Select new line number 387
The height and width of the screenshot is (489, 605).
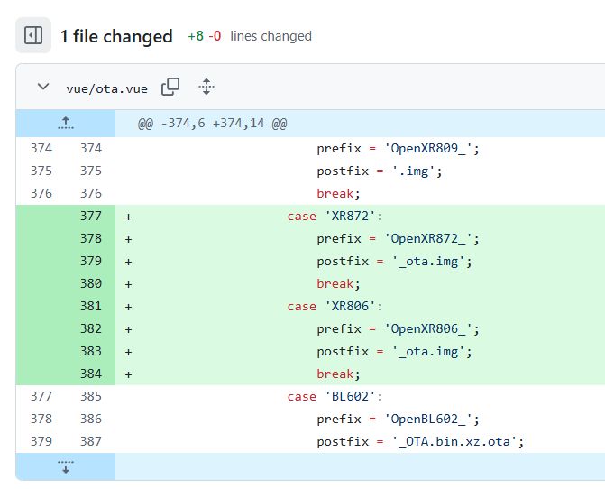click(91, 441)
